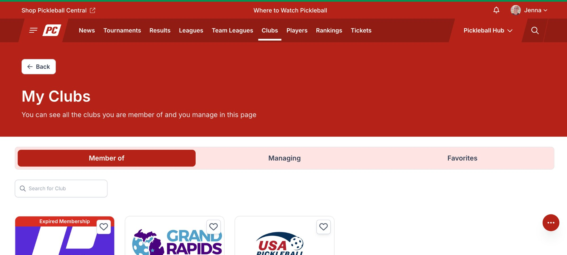This screenshot has width=567, height=255.
Task: View the Rankings page
Action: [x=329, y=30]
